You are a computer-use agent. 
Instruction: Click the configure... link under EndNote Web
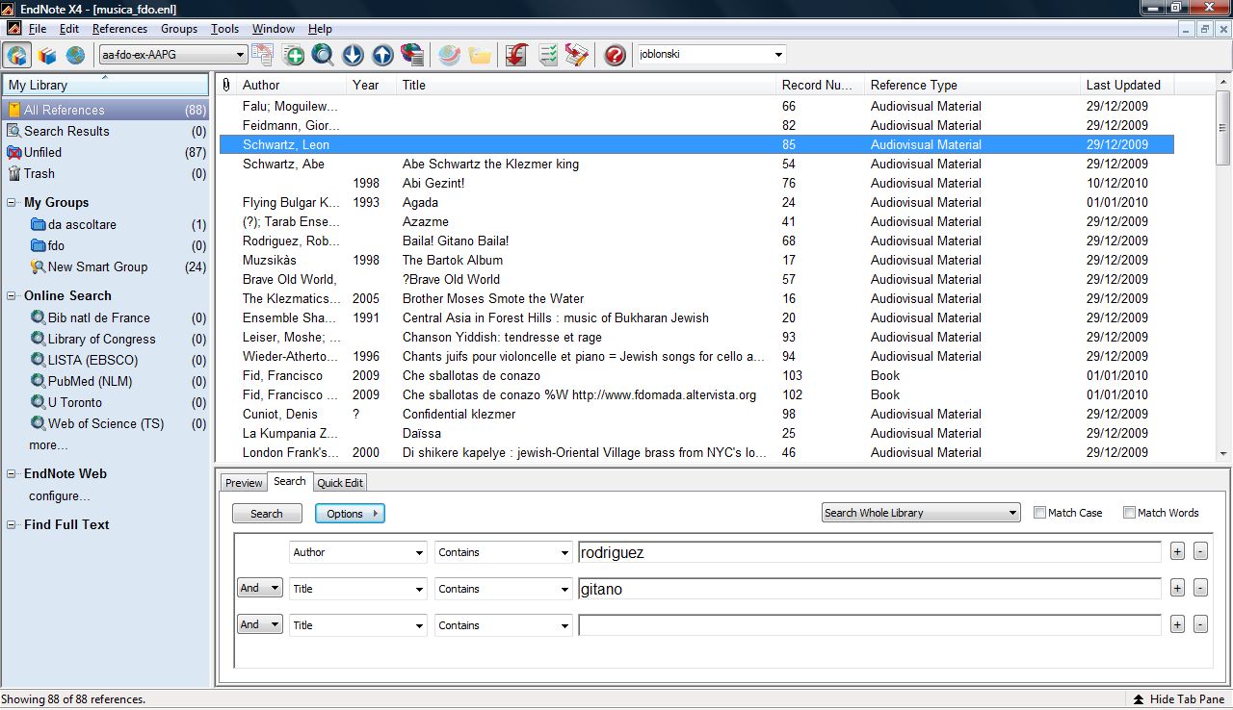click(x=59, y=496)
